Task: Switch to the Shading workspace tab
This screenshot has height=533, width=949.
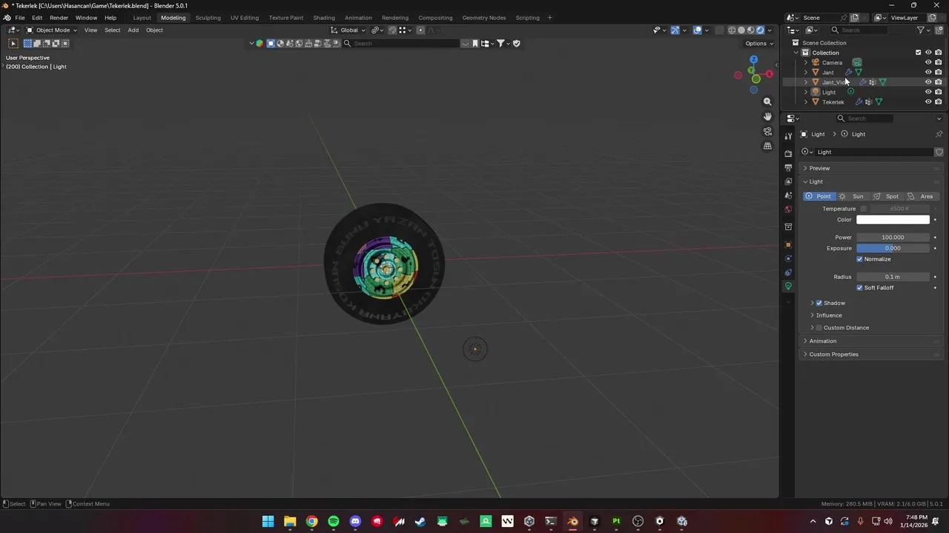Action: point(324,18)
